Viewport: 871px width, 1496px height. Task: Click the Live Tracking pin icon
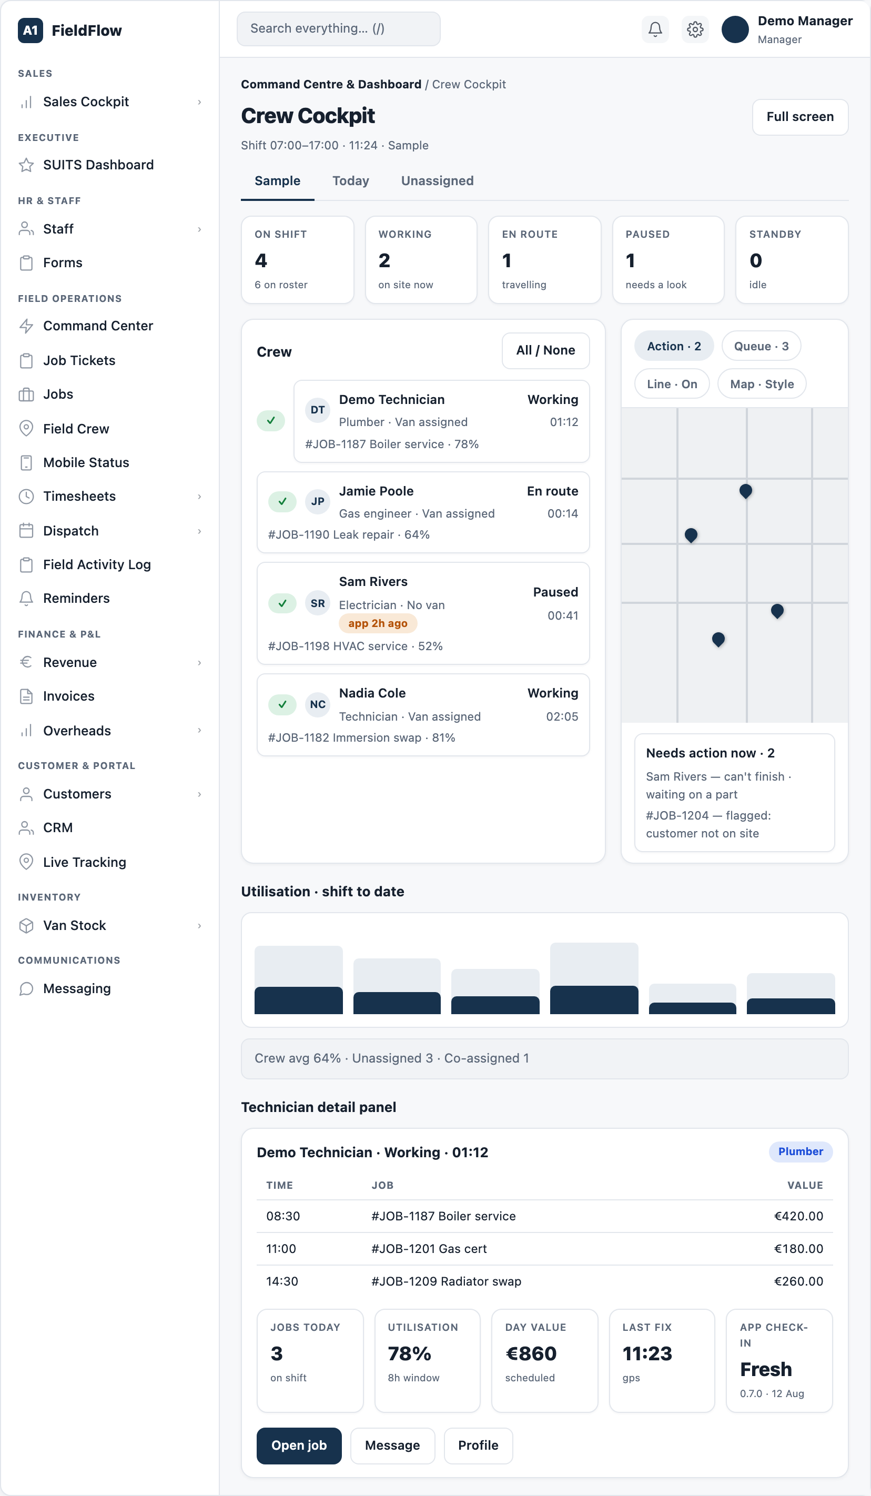click(x=26, y=862)
